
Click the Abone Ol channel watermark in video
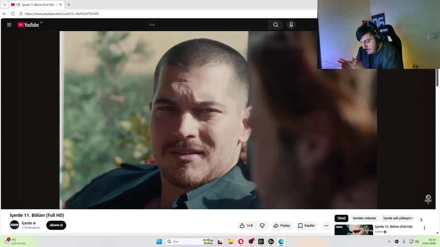(x=428, y=199)
